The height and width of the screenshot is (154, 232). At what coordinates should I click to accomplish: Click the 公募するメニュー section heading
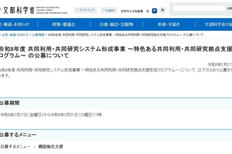coord(18,135)
